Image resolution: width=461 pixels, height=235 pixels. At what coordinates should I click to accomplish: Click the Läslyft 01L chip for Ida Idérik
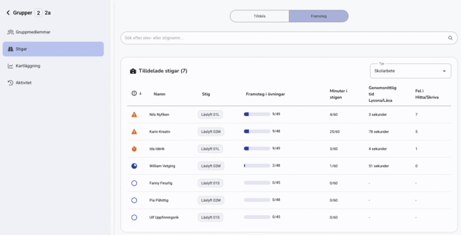click(x=210, y=149)
